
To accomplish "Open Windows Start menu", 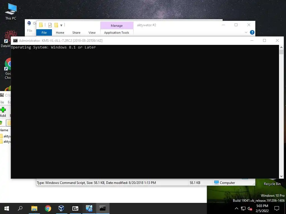I will click(7, 208).
